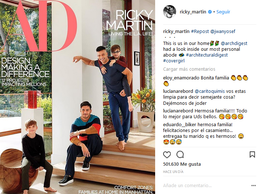Expand Cargar más comentarios
Viewport: 257px width, 194px height.
(x=189, y=69)
